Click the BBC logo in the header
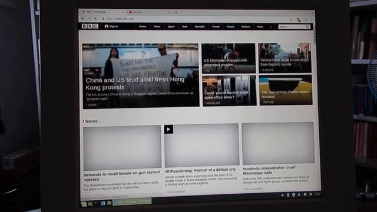The height and width of the screenshot is (212, 377). tap(90, 26)
